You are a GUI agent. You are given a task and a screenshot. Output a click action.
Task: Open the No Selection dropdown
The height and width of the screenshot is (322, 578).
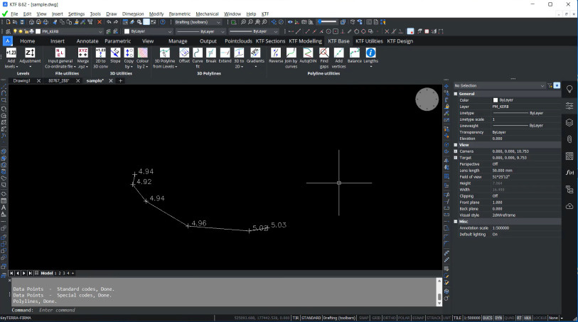[499, 85]
